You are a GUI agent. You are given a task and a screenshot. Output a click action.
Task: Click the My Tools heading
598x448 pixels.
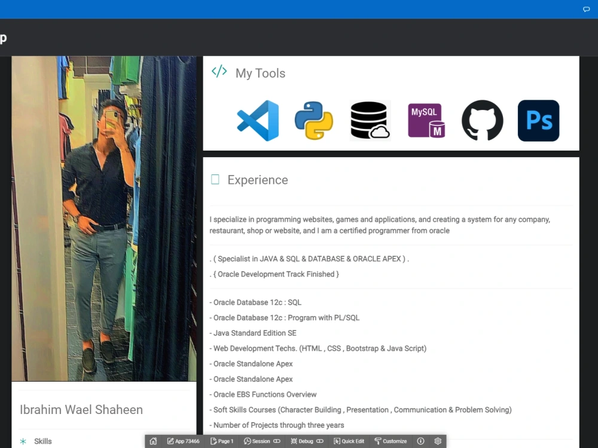pos(261,73)
